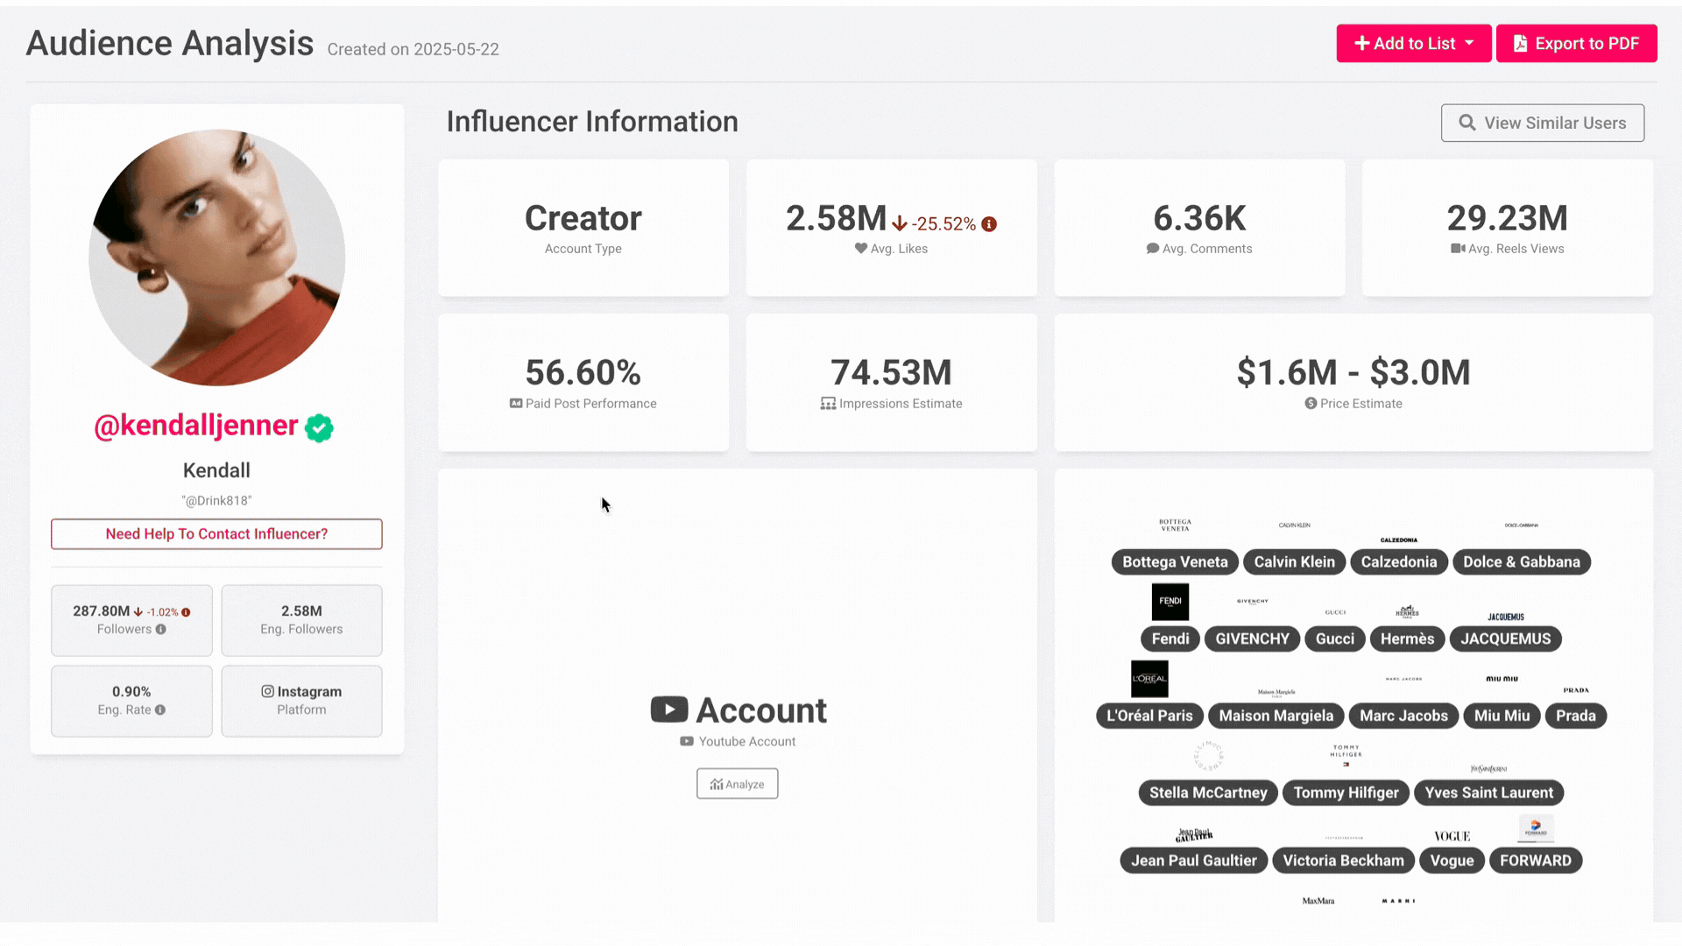Screen dimensions: 1682x946
Task: Select the L'Oréal Paris brand tag
Action: (x=1149, y=717)
